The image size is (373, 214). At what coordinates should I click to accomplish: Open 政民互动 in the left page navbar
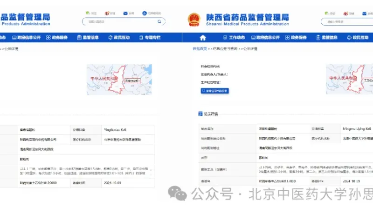tap(119, 38)
